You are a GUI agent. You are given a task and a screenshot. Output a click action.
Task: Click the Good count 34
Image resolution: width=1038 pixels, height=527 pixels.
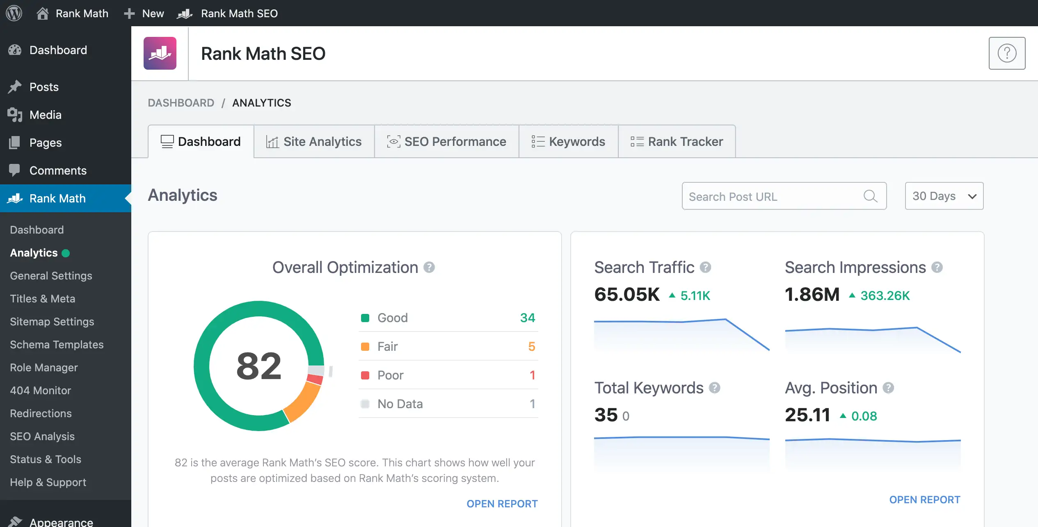528,318
